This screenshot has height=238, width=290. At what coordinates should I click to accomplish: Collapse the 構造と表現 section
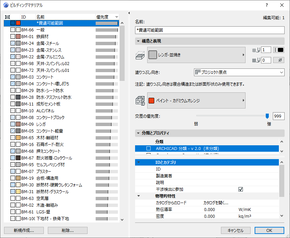coord(138,41)
